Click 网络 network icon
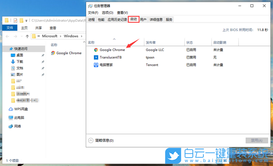 point(11,126)
